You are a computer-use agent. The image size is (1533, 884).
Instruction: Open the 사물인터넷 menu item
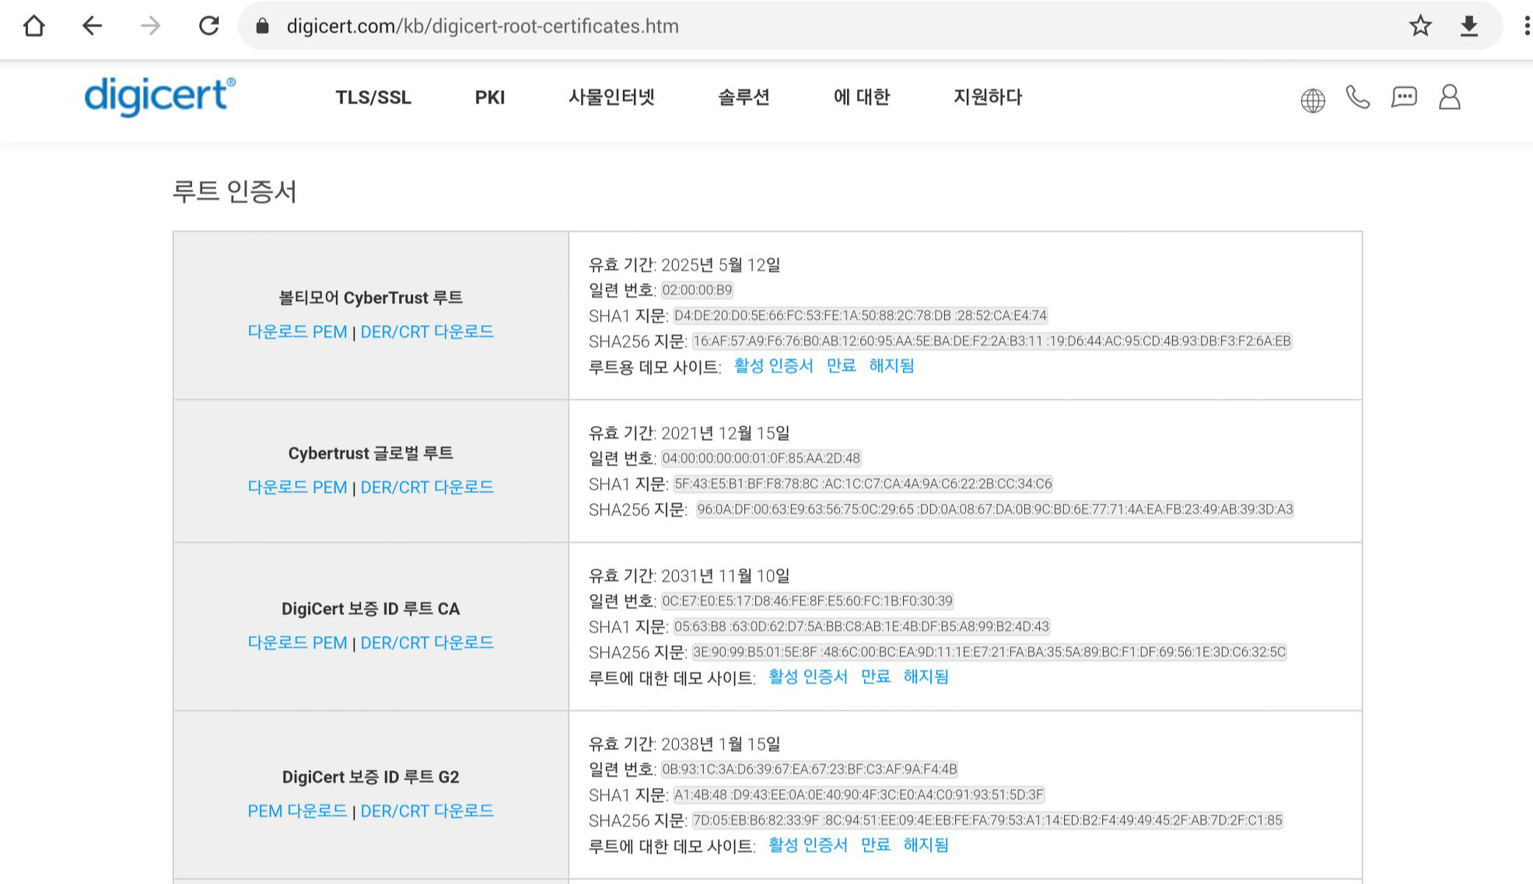[611, 97]
